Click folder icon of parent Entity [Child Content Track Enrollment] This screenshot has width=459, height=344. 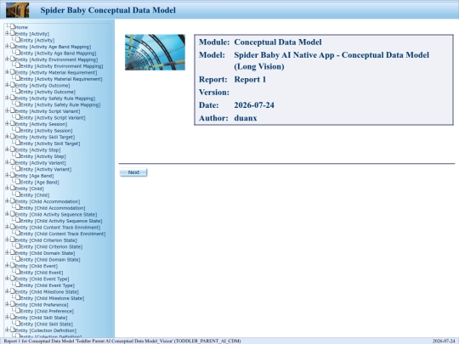point(13,227)
